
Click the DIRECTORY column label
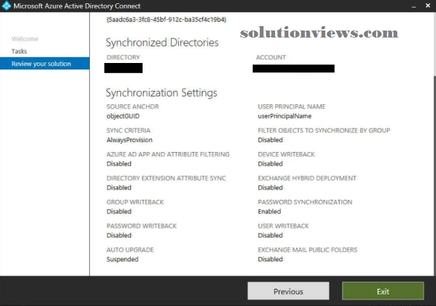123,57
